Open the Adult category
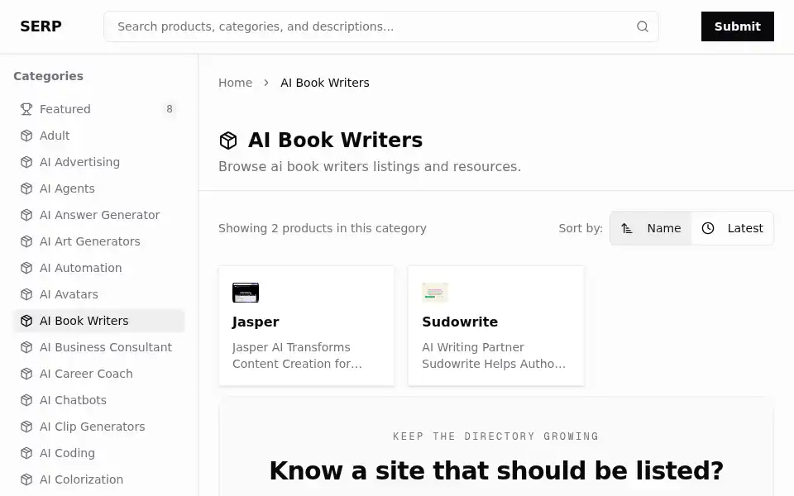The height and width of the screenshot is (496, 794). [99, 136]
